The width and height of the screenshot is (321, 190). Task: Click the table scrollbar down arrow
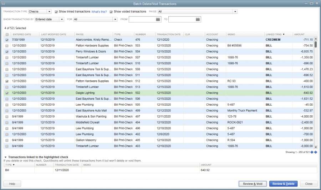click(x=315, y=146)
